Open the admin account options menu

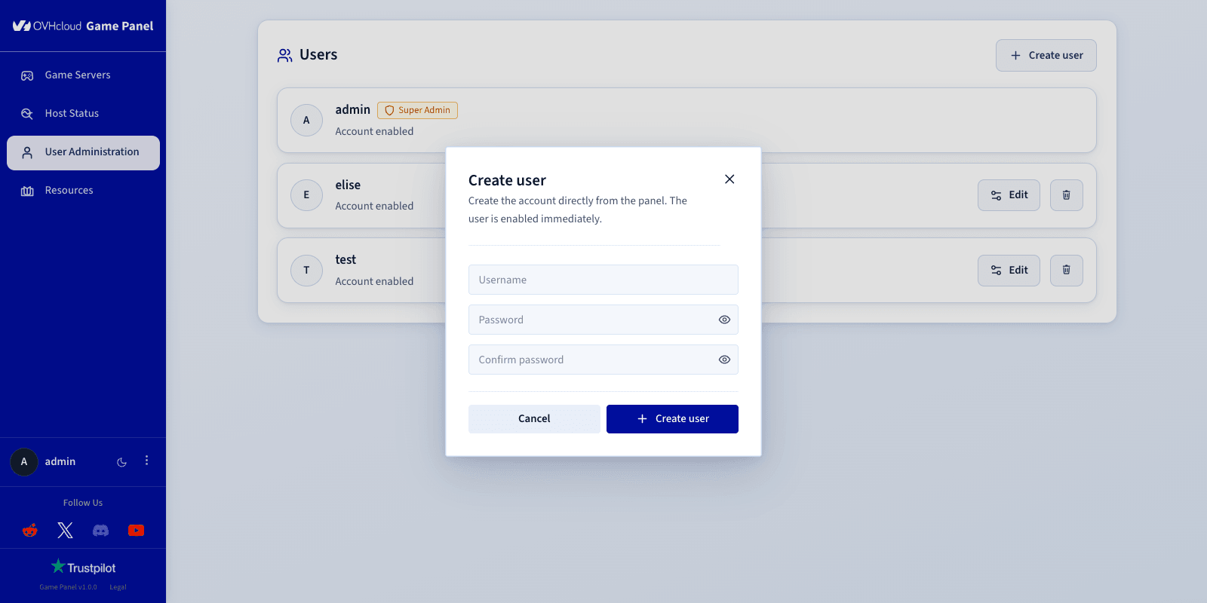click(x=146, y=461)
